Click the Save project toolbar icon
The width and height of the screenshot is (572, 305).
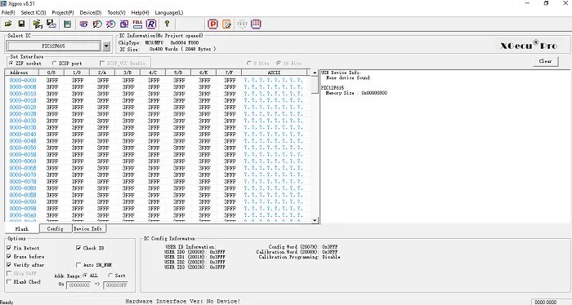click(51, 24)
